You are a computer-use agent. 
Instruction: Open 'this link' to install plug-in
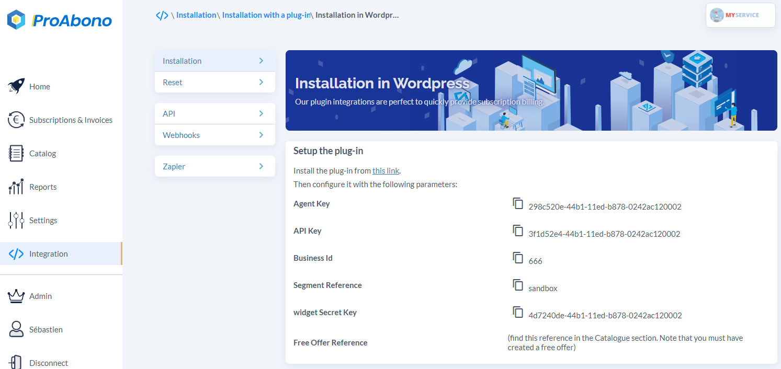[386, 171]
